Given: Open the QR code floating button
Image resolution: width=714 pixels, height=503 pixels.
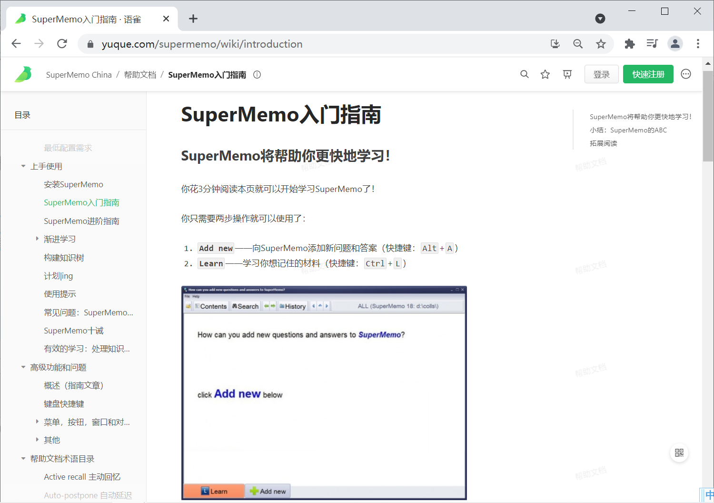Looking at the screenshot, I should [679, 453].
